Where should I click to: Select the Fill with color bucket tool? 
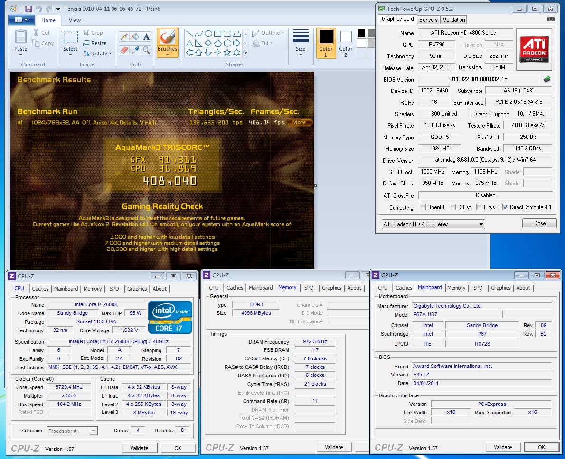(x=135, y=37)
